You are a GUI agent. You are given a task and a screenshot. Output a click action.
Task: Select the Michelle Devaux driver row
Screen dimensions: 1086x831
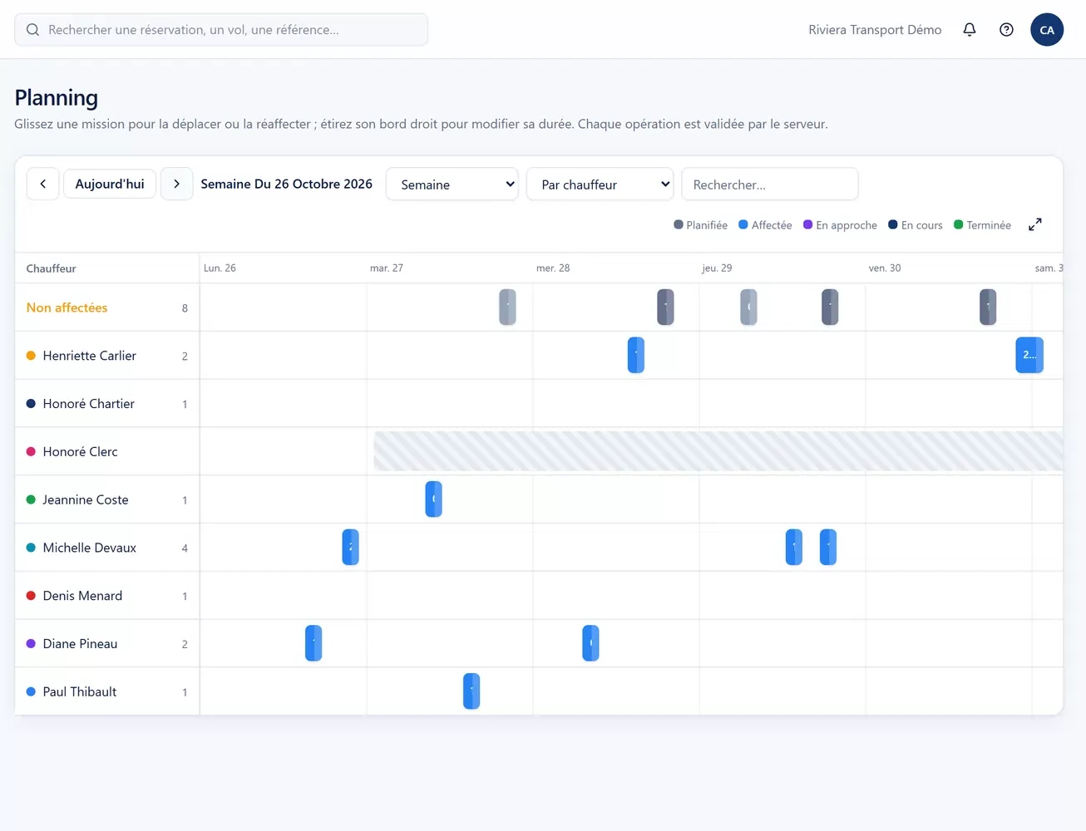pyautogui.click(x=107, y=548)
